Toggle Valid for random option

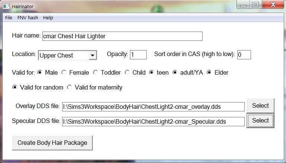[15, 87]
